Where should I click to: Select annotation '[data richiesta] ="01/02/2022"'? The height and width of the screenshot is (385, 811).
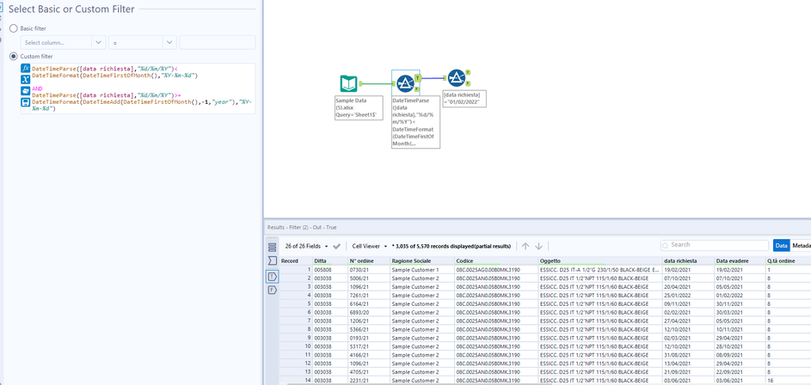click(464, 98)
